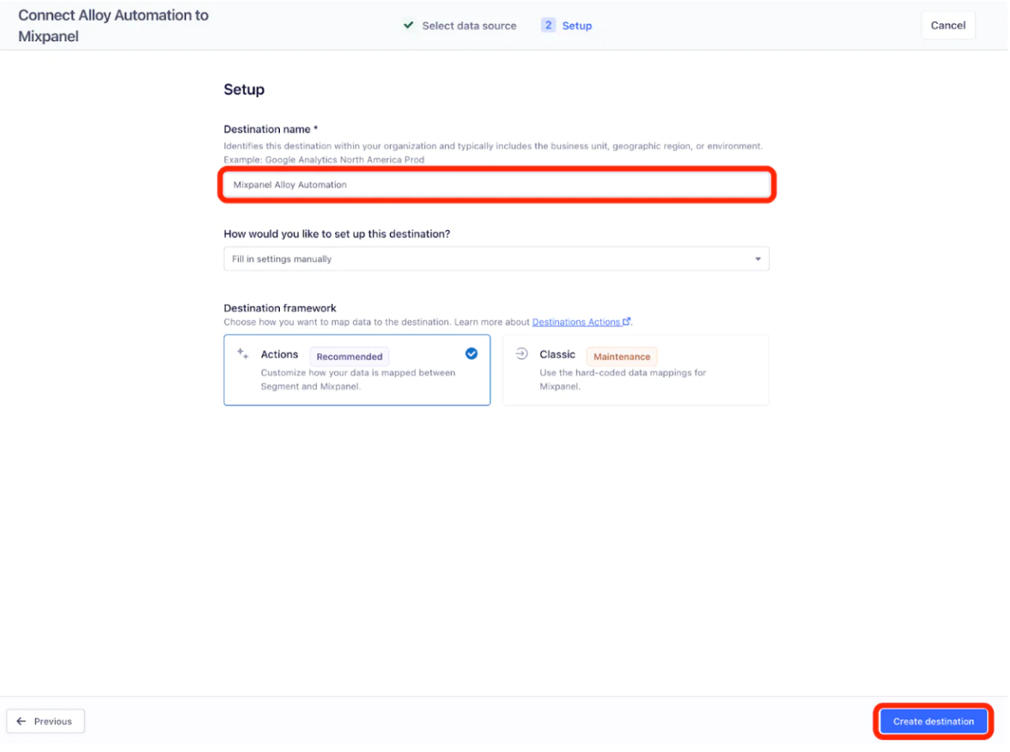This screenshot has height=752, width=1010.
Task: Click the step 2 number badge
Action: (548, 26)
